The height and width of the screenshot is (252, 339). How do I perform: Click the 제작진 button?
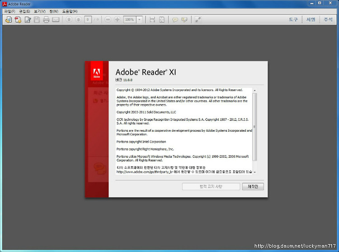pos(253,187)
